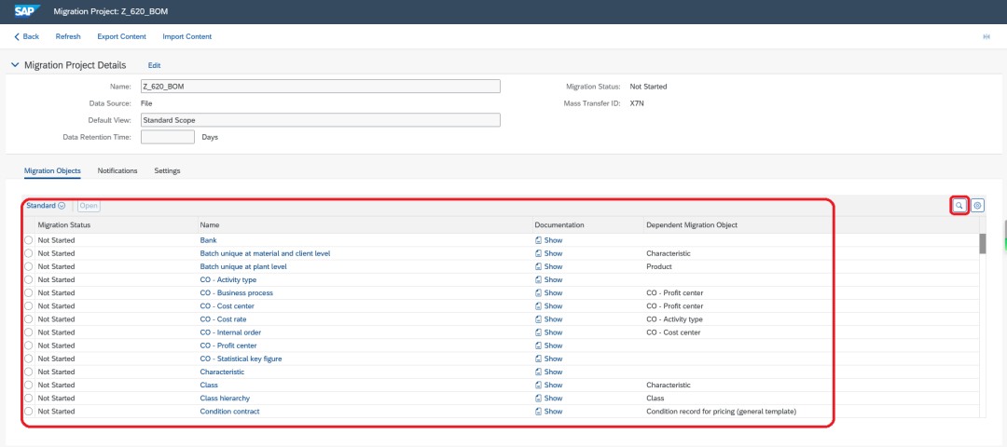Show documentation for Bank
Screen dimensions: 1007x447
pyautogui.click(x=548, y=240)
